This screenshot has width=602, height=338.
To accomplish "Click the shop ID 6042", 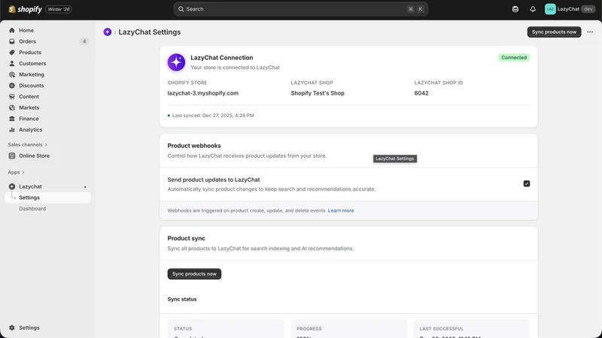I will (x=421, y=93).
